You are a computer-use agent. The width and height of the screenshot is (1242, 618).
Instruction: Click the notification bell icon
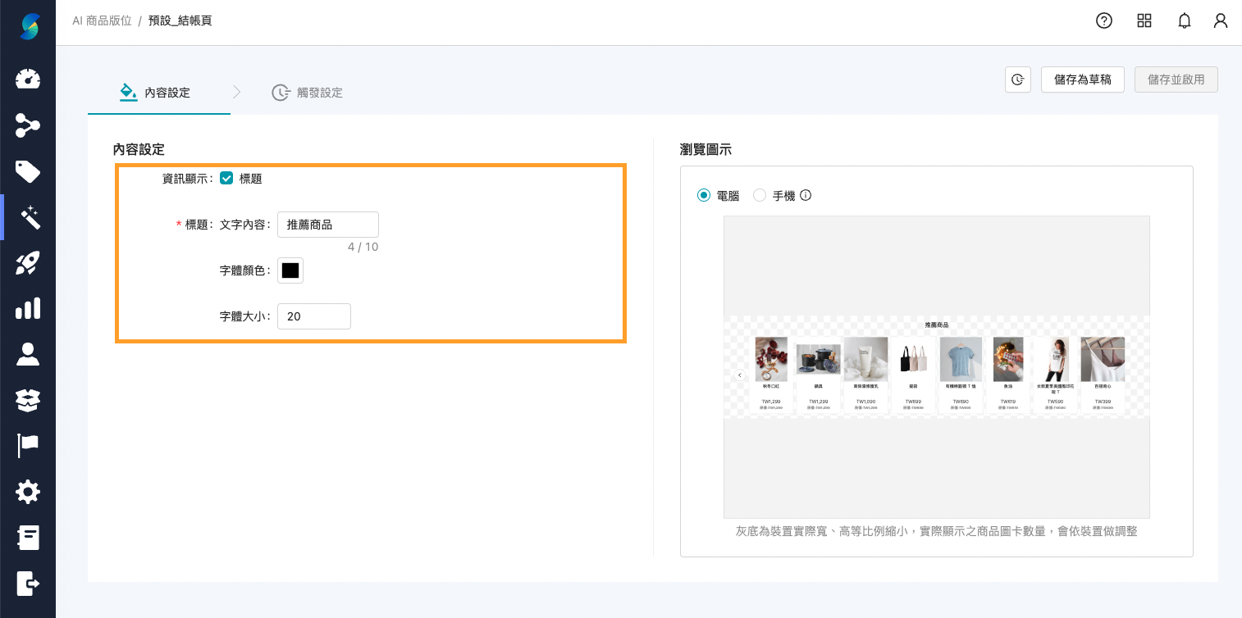pos(1184,21)
